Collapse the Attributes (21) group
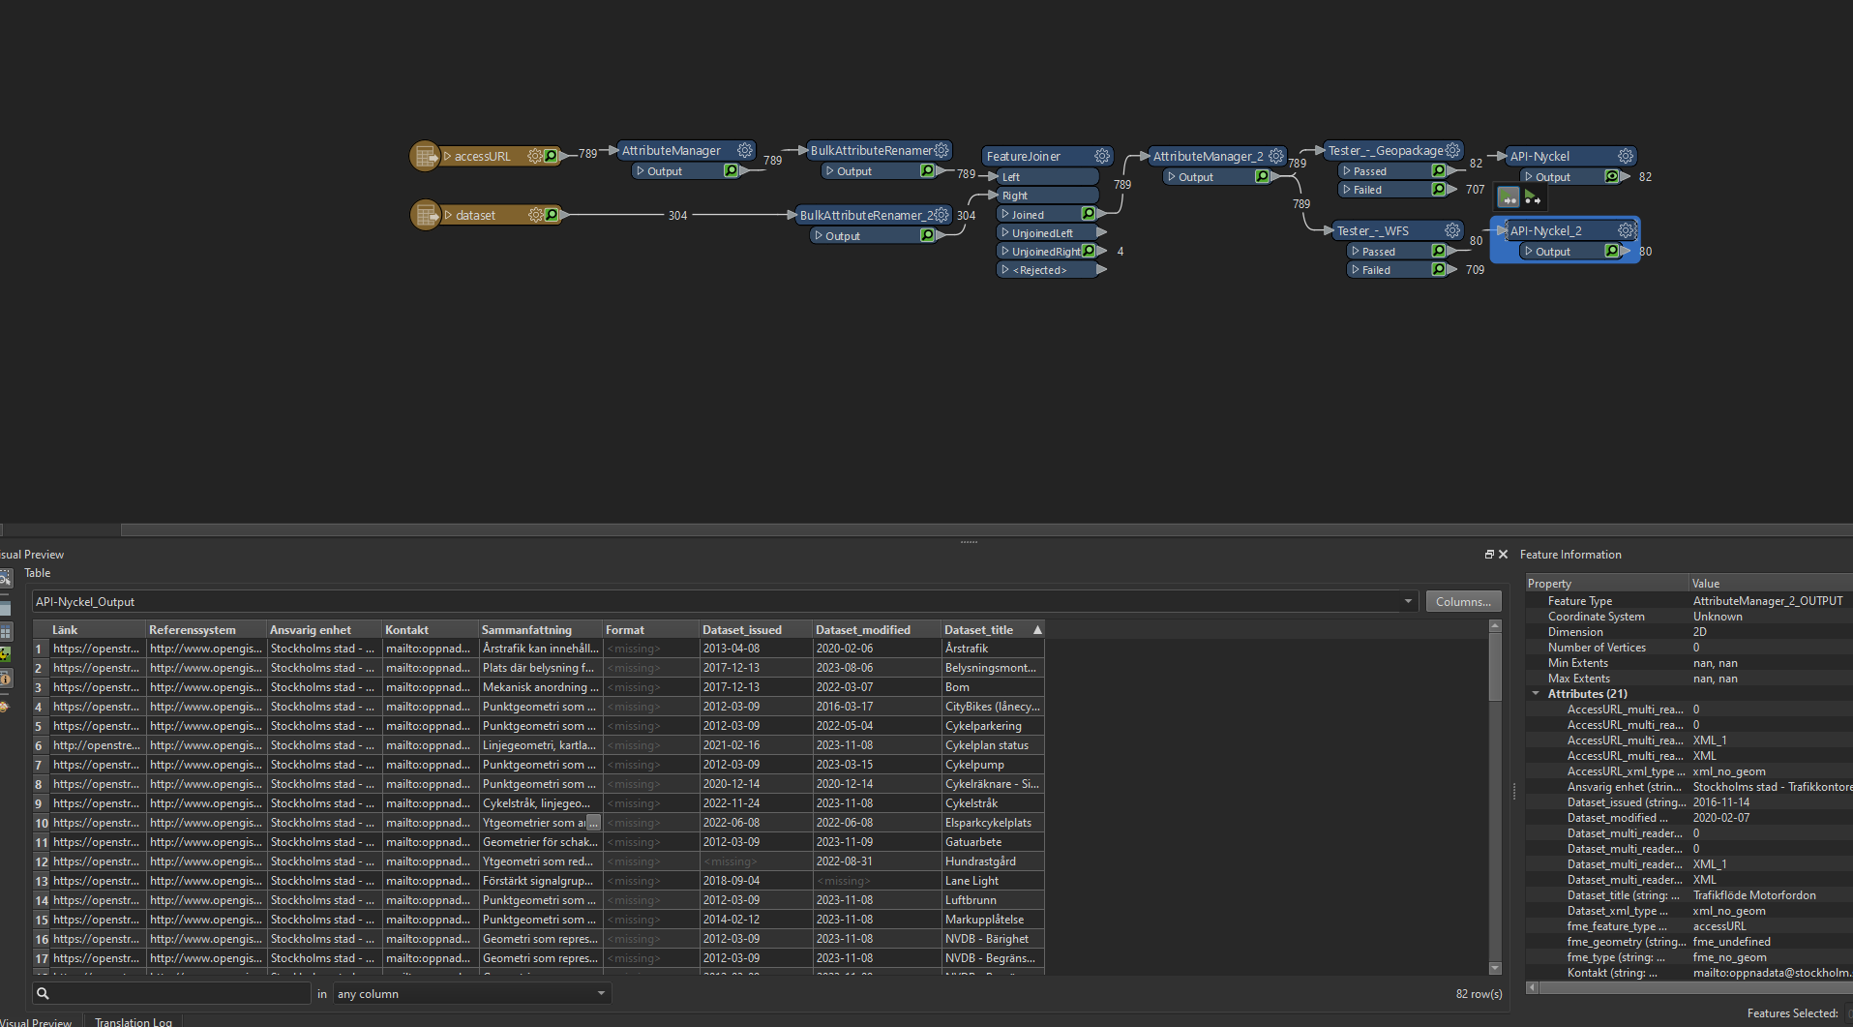The image size is (1853, 1027). click(1536, 694)
